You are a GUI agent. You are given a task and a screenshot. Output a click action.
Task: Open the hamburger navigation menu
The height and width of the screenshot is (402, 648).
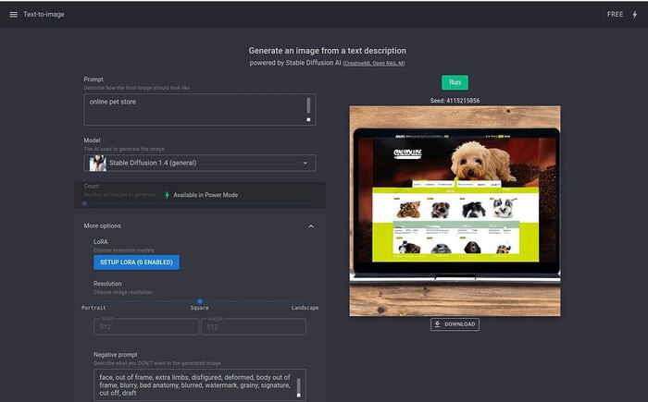click(13, 15)
